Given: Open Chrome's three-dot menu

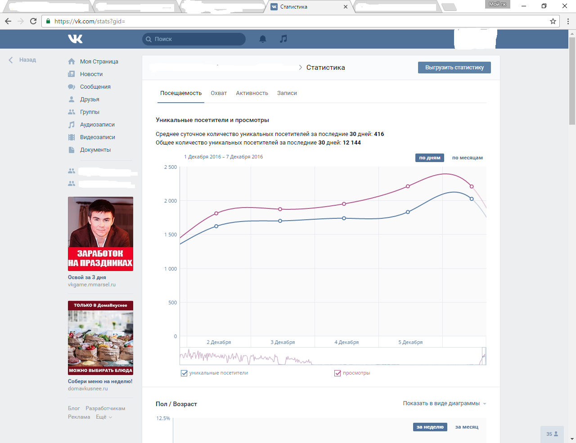Looking at the screenshot, I should pos(568,21).
